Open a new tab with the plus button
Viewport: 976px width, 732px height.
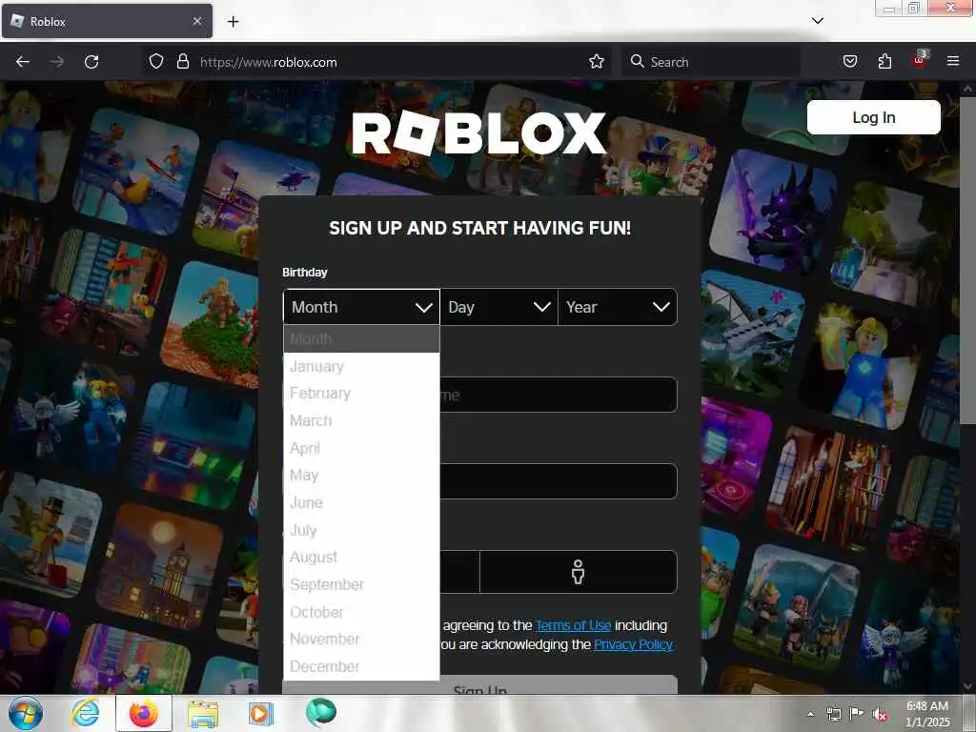tap(233, 22)
